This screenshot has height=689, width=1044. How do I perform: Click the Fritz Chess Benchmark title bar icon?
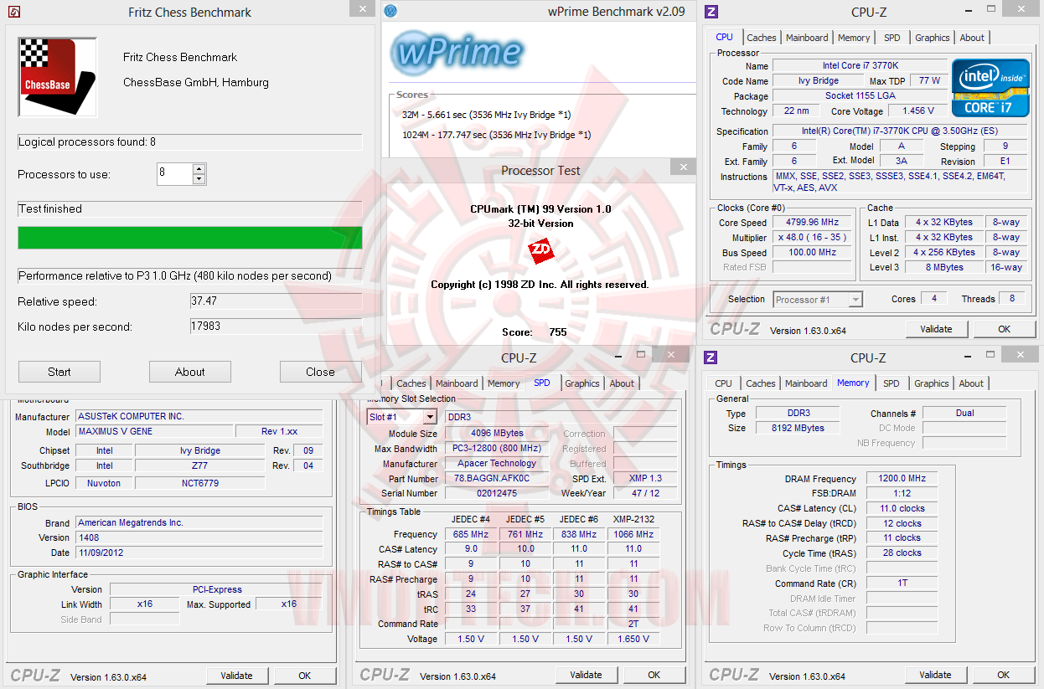(13, 12)
